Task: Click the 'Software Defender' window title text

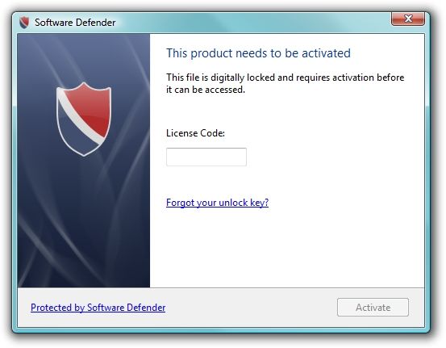Action: tap(75, 23)
